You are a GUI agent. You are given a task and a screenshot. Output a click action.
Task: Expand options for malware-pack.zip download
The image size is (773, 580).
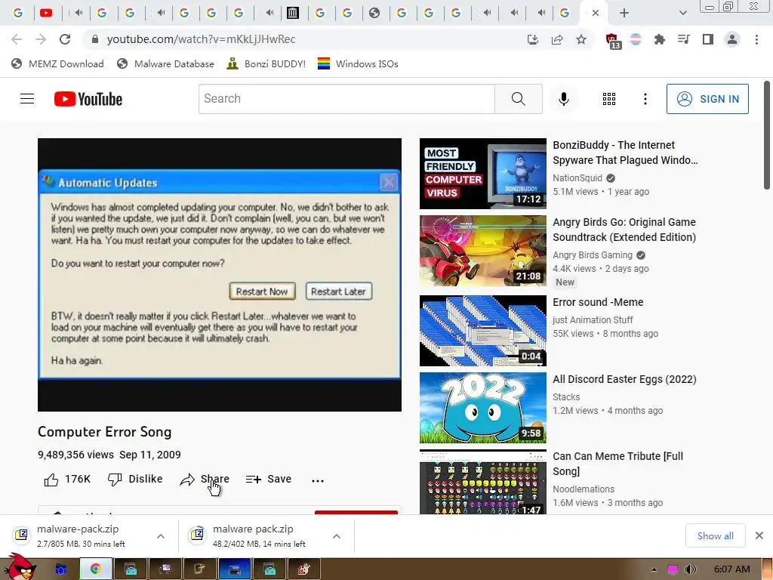pyautogui.click(x=161, y=536)
